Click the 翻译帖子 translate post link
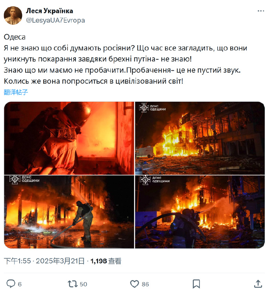This screenshot has width=271, height=293. click(x=16, y=92)
